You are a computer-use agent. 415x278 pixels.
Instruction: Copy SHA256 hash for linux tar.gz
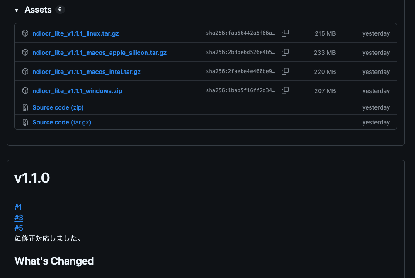(285, 33)
